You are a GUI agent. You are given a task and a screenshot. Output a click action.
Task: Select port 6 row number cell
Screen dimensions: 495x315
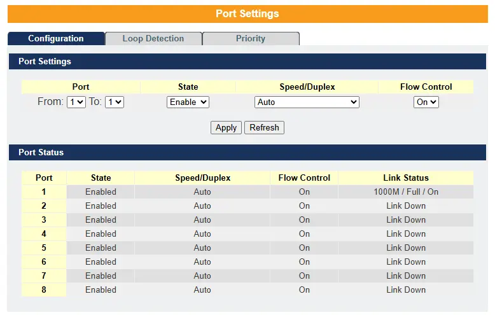pyautogui.click(x=44, y=262)
